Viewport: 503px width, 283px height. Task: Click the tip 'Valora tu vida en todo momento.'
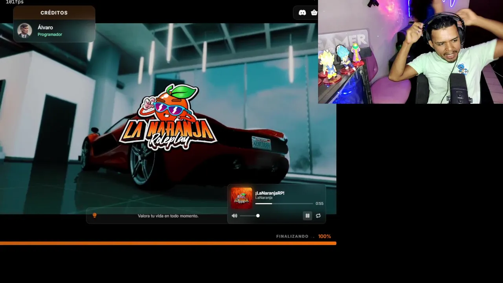tap(168, 216)
